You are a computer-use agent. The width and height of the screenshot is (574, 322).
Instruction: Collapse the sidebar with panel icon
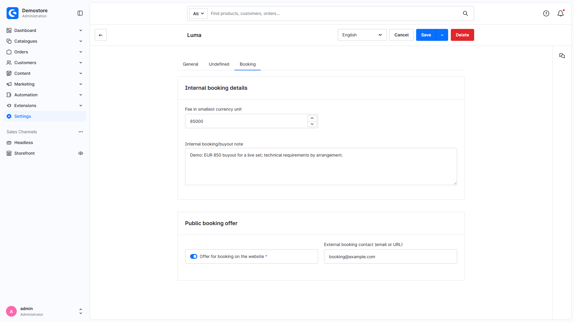click(x=80, y=13)
